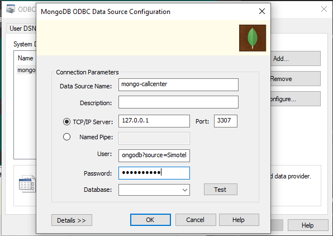Screen dimensions: 333x236
Task: Click the OK button
Action: click(150, 220)
